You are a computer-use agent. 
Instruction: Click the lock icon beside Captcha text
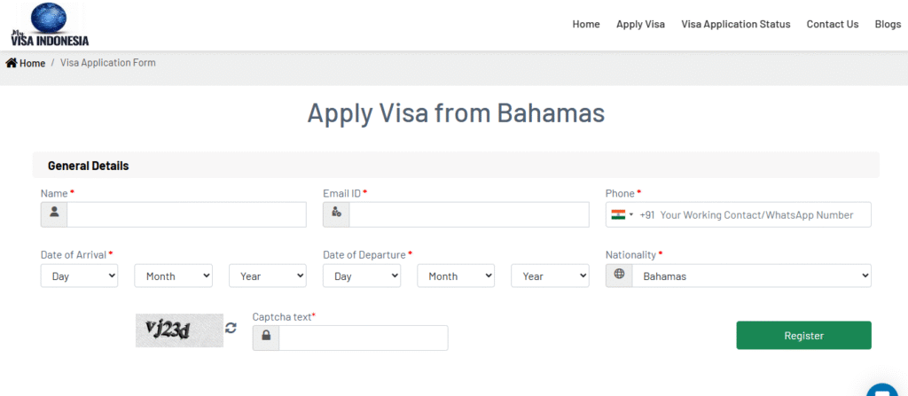click(266, 338)
